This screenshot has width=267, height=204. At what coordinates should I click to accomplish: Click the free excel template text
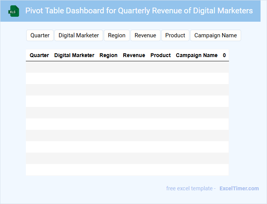pyautogui.click(x=191, y=188)
